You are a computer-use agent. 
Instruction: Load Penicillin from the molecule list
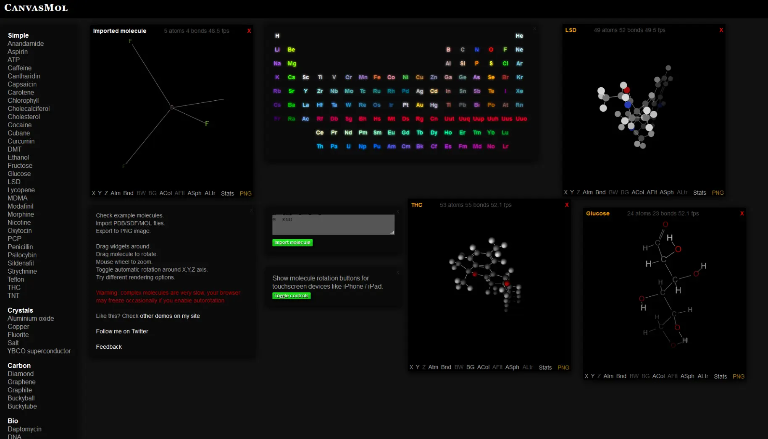[x=20, y=247]
